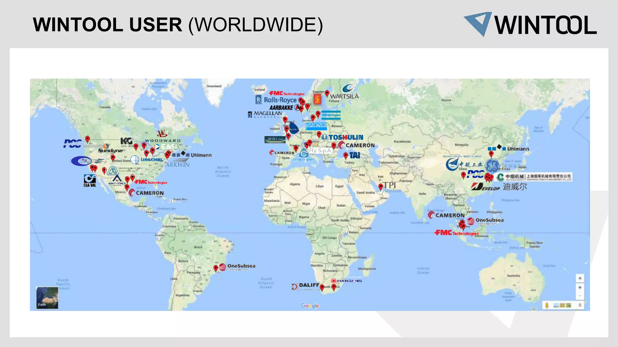The width and height of the screenshot is (618, 347).
Task: Click the red pin left of the Wärtsilä logo
Action: pos(327,94)
